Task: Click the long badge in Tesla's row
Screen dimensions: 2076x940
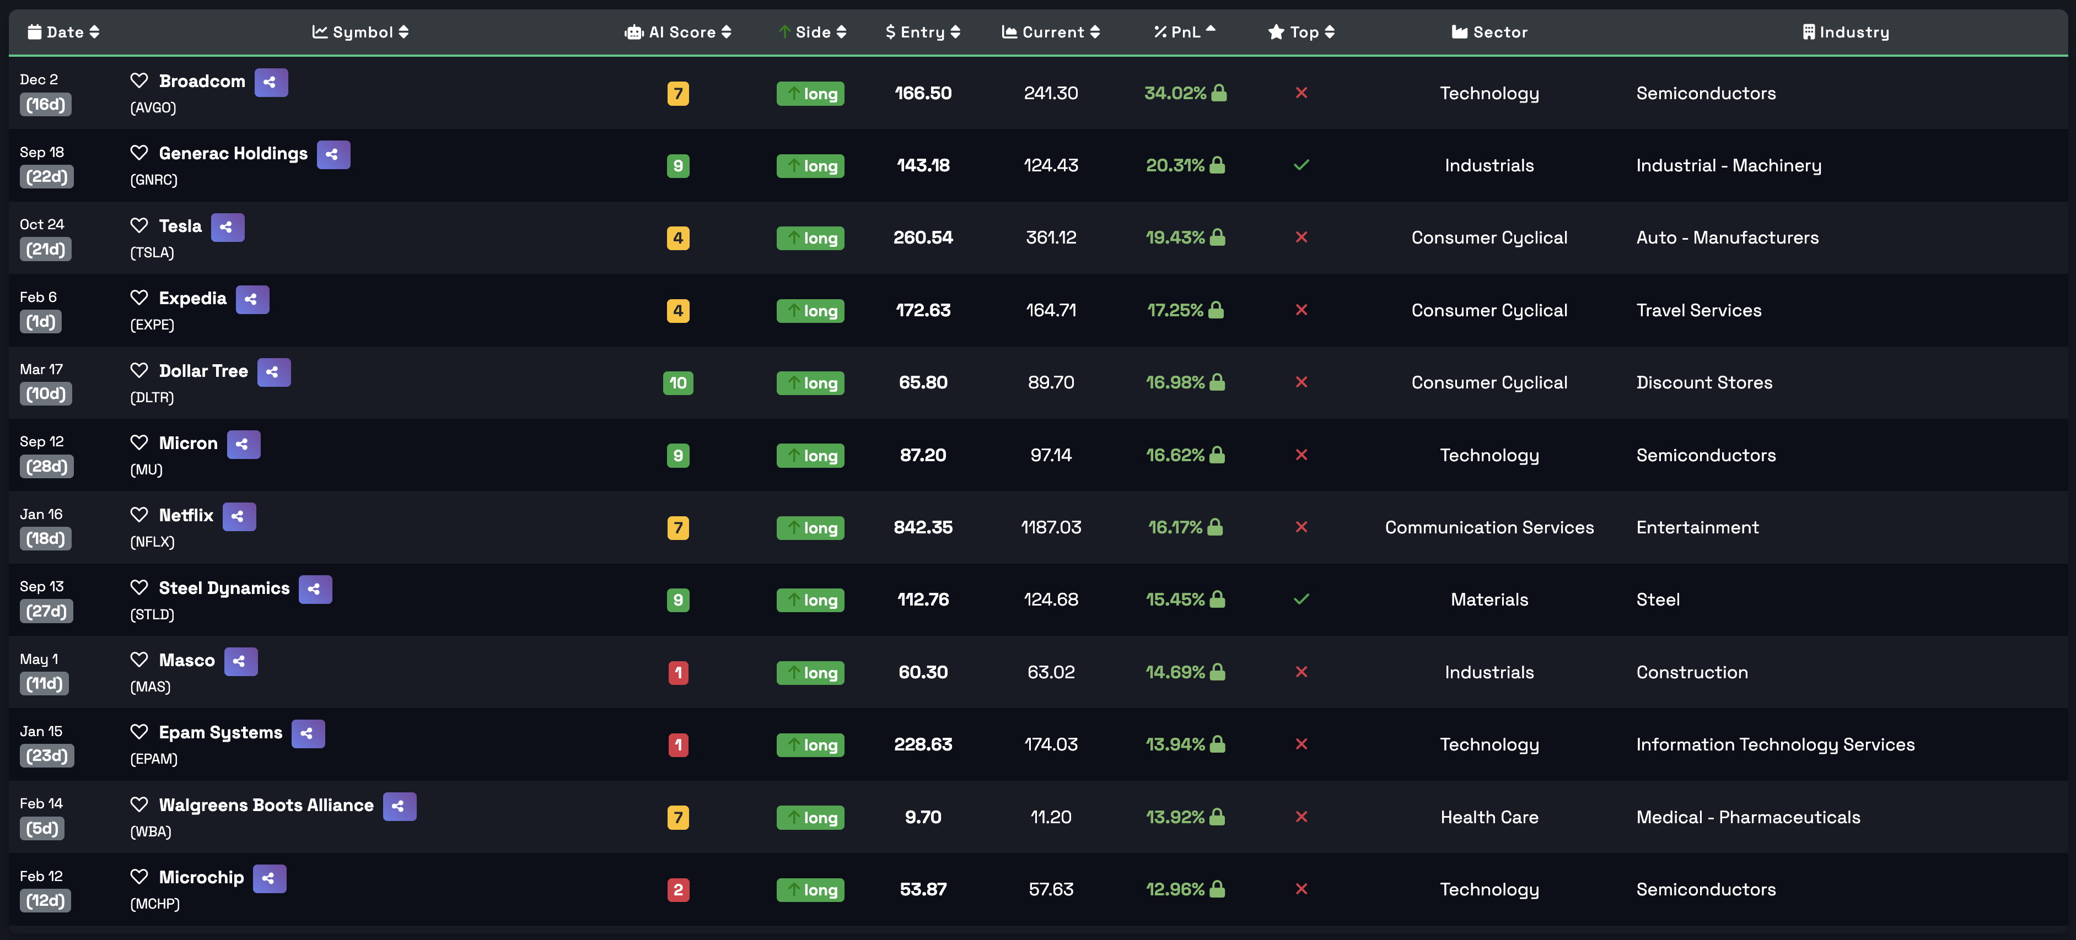Action: [810, 239]
